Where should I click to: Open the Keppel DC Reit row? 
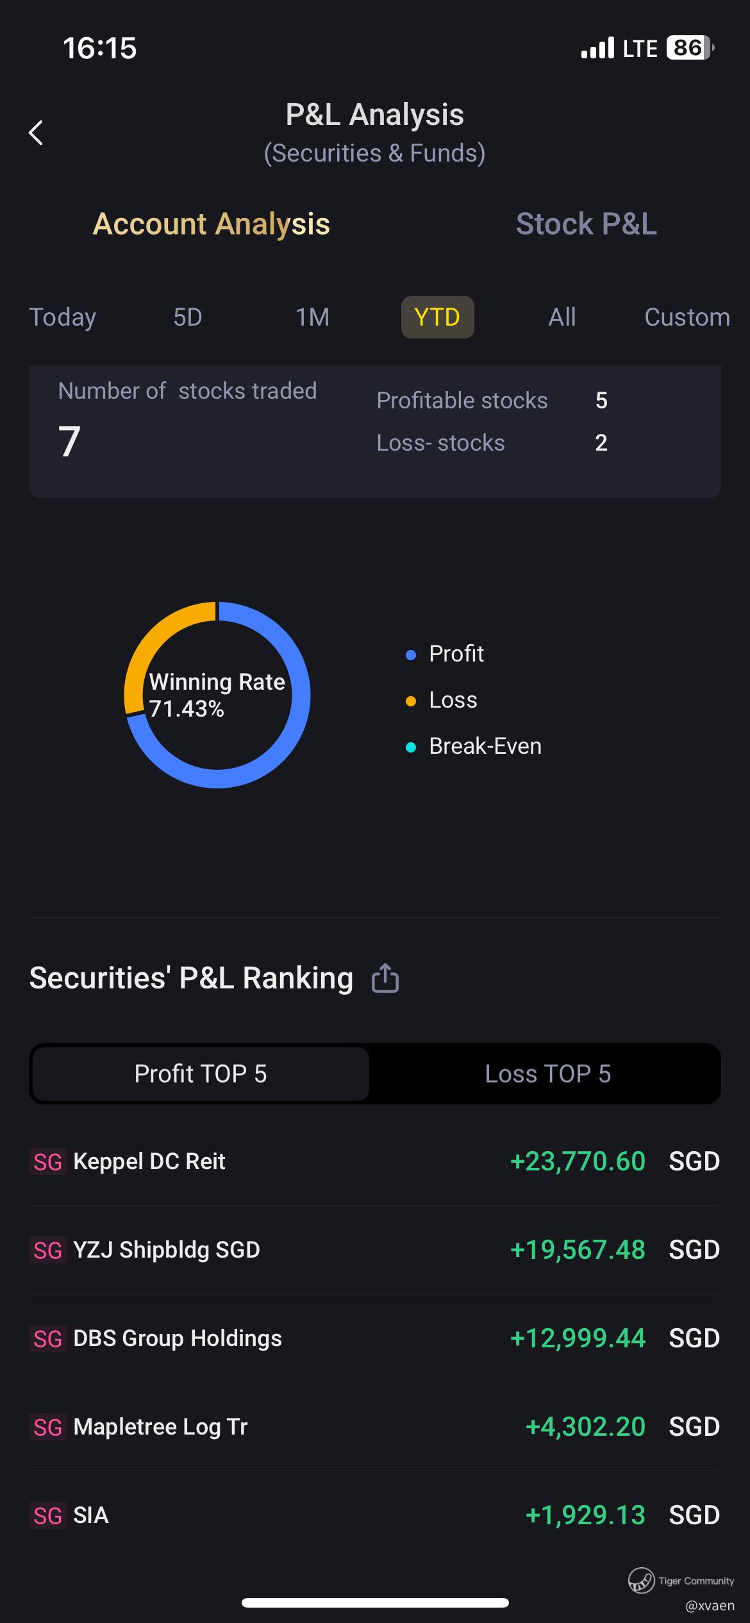pyautogui.click(x=374, y=1161)
